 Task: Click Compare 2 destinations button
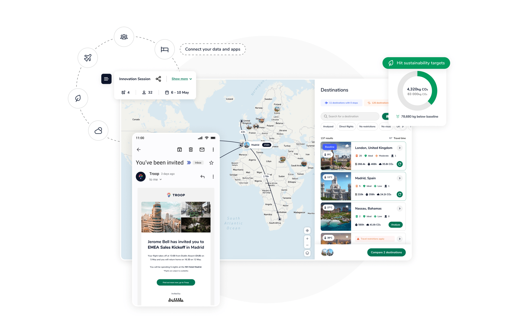pyautogui.click(x=386, y=252)
